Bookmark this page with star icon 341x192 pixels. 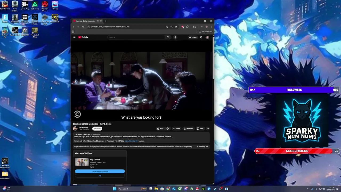tap(176, 27)
